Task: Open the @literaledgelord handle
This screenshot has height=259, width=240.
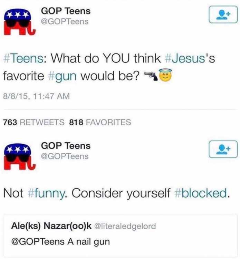Action: click(x=125, y=226)
